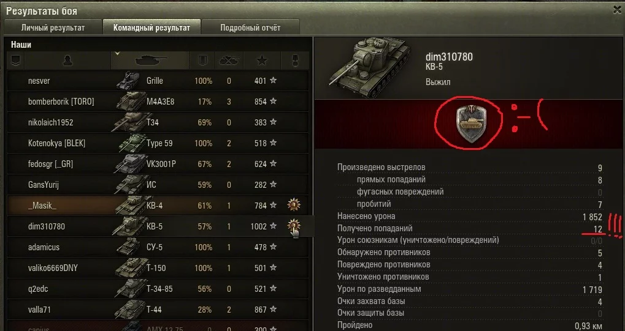Screen dimensions: 625x331
Task: Sort by tank vehicle column header
Action: click(151, 61)
